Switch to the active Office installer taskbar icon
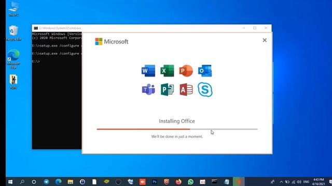This screenshot has height=186, width=332. tap(239, 182)
